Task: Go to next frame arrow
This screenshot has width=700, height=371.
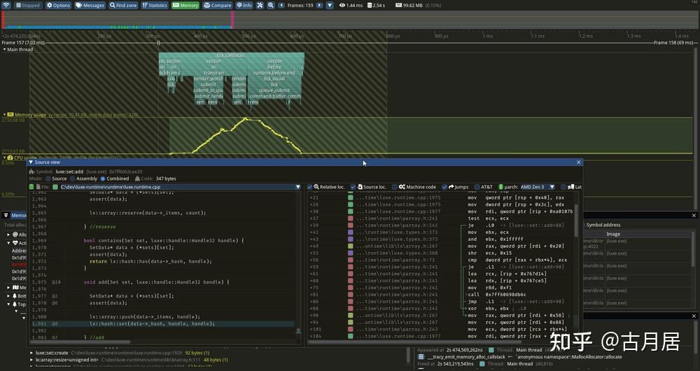Action: click(x=320, y=6)
